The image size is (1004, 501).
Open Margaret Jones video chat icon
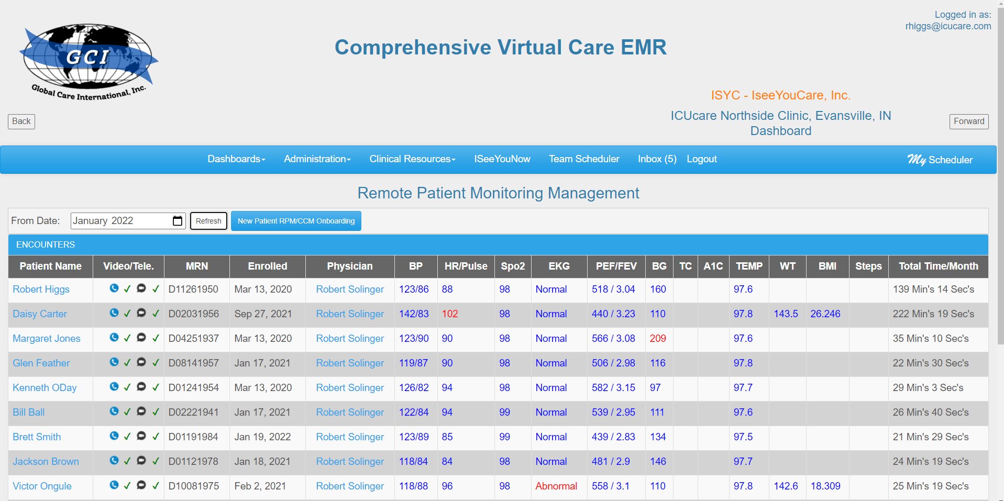pos(141,337)
